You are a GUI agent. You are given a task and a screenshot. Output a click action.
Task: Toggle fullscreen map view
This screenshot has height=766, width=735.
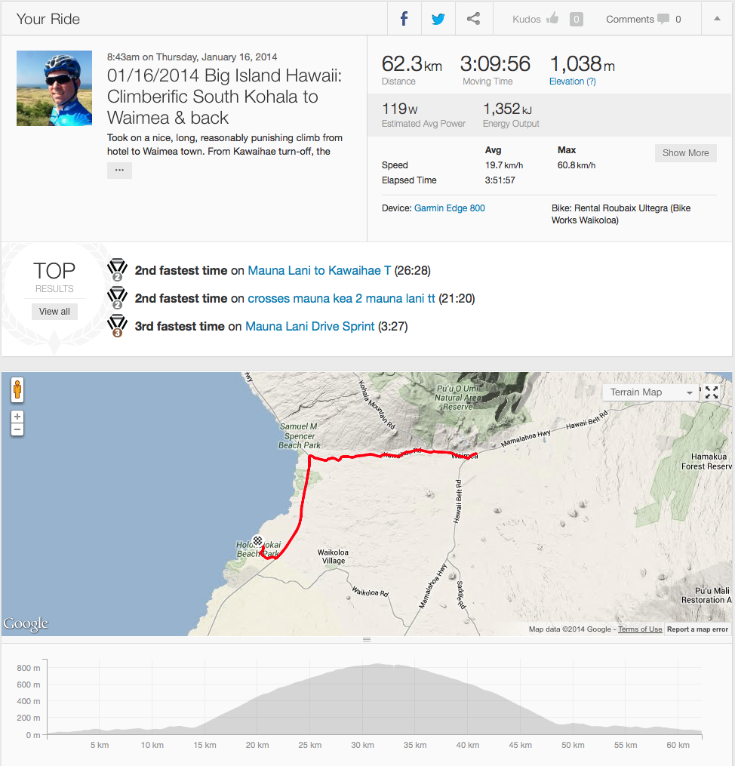click(x=711, y=392)
